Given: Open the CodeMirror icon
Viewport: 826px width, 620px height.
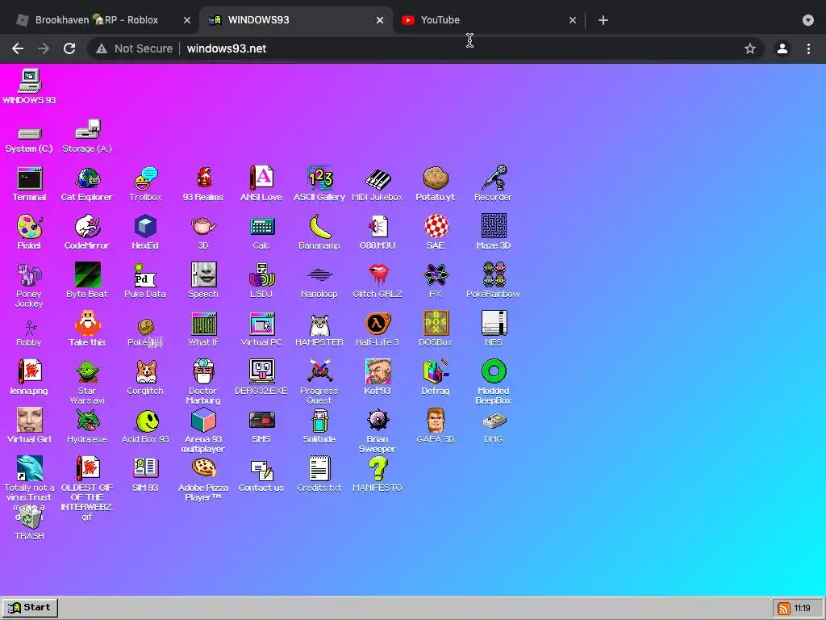Looking at the screenshot, I should pos(87,232).
